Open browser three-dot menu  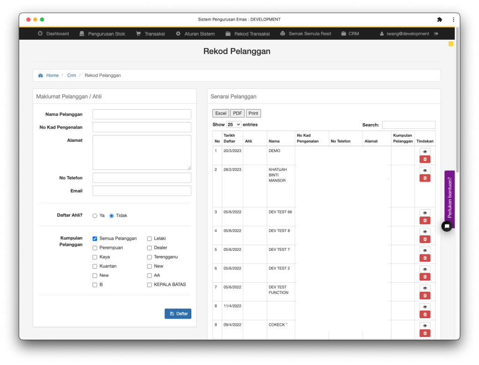click(453, 20)
